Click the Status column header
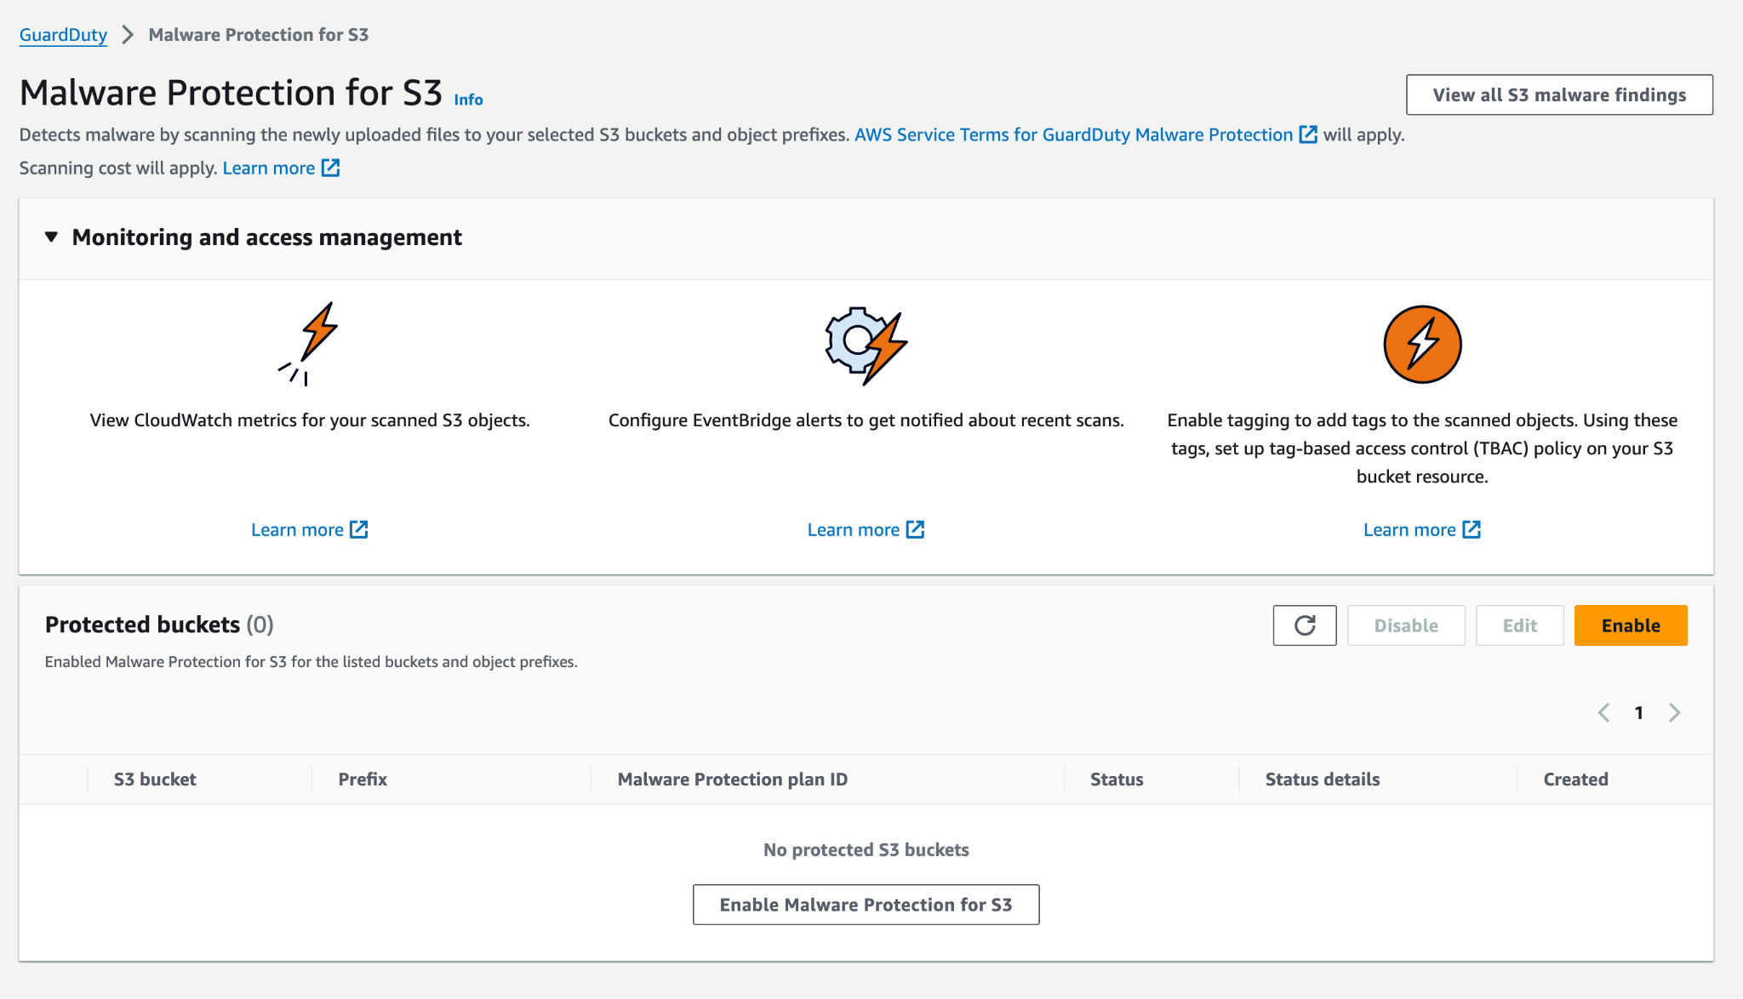This screenshot has width=1743, height=999. [1117, 779]
